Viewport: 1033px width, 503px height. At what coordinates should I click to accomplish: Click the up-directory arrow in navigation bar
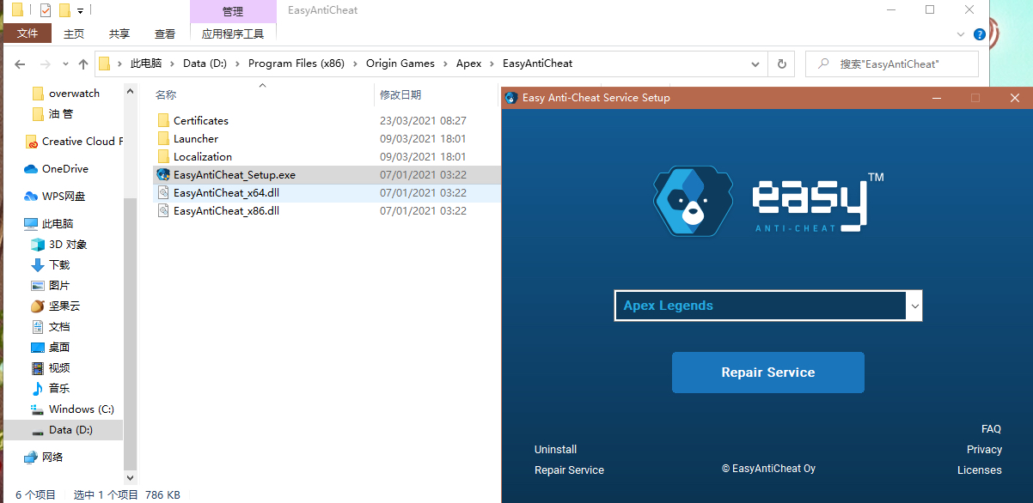pyautogui.click(x=83, y=64)
